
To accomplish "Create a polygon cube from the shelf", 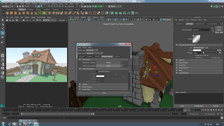I will 12,13.
